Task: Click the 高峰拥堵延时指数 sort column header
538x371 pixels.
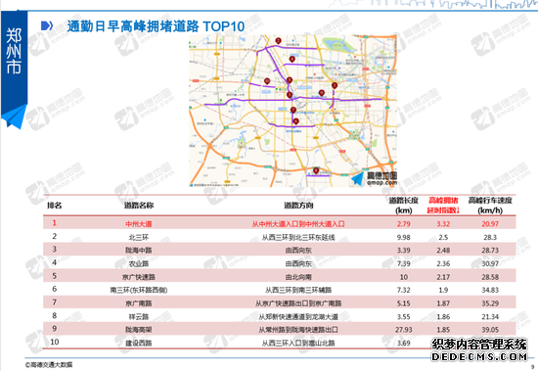Action: 443,206
